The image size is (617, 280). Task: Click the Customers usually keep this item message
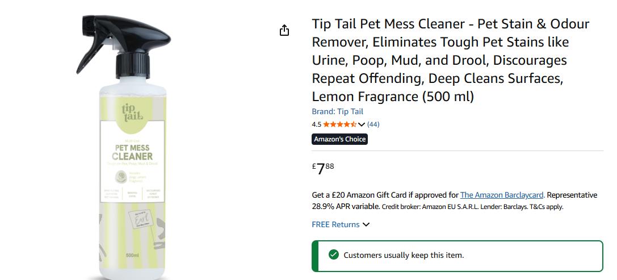click(404, 255)
